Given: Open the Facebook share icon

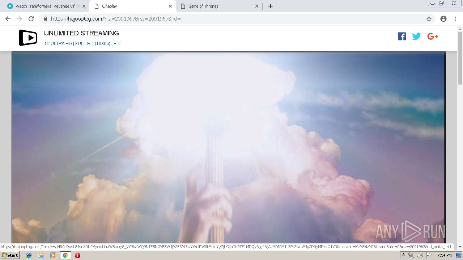Looking at the screenshot, I should (x=402, y=36).
